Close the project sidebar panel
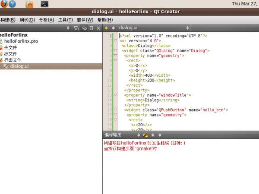Screen dimensions: 259x194 98,28
